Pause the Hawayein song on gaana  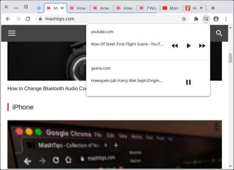point(188,82)
